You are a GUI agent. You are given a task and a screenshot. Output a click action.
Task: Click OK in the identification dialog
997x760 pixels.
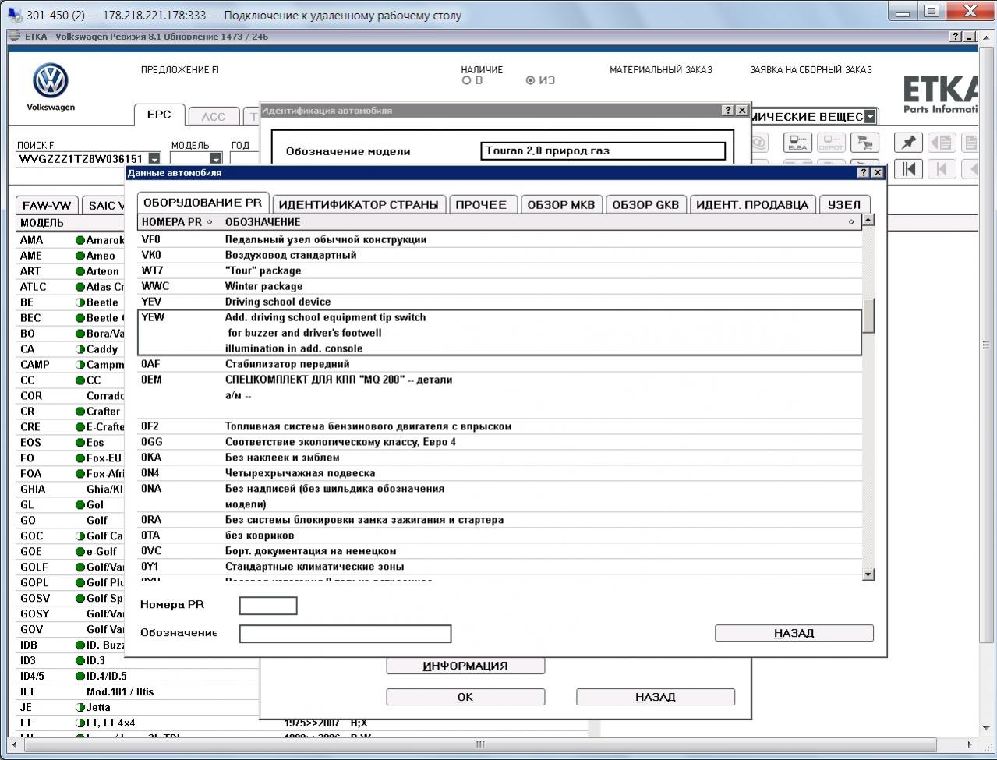465,697
